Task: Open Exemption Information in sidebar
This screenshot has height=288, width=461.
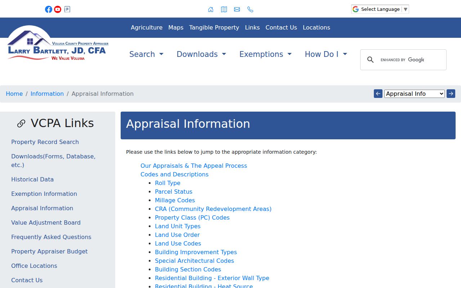Action: point(44,194)
